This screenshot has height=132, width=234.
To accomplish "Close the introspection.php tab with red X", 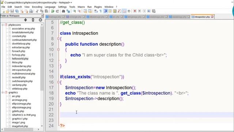I will 212,17.
